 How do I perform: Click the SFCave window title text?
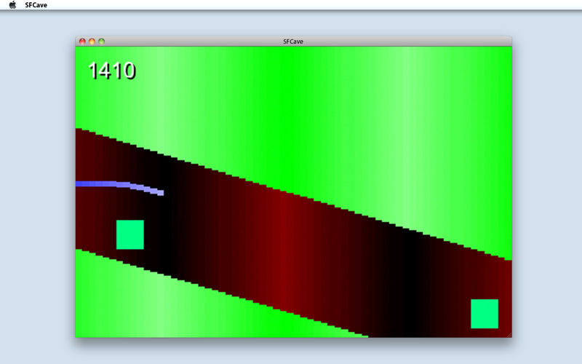293,41
